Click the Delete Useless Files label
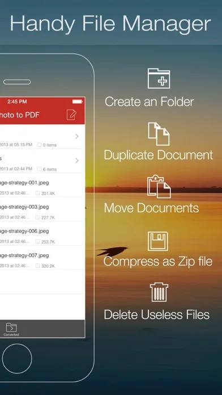The height and width of the screenshot is (395, 222). click(157, 314)
